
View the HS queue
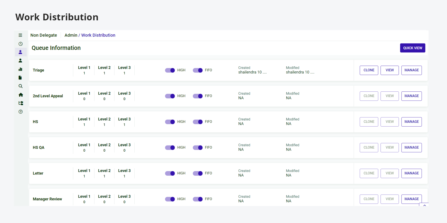(x=390, y=122)
